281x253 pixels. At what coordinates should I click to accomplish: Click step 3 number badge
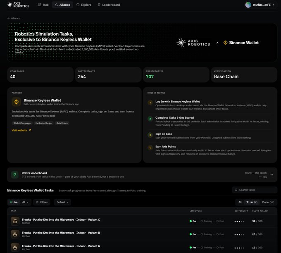(150, 135)
